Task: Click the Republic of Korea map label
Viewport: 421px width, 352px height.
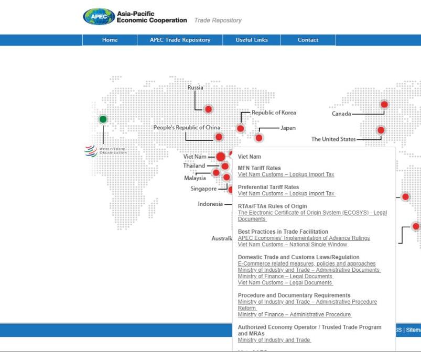Action: tap(274, 113)
